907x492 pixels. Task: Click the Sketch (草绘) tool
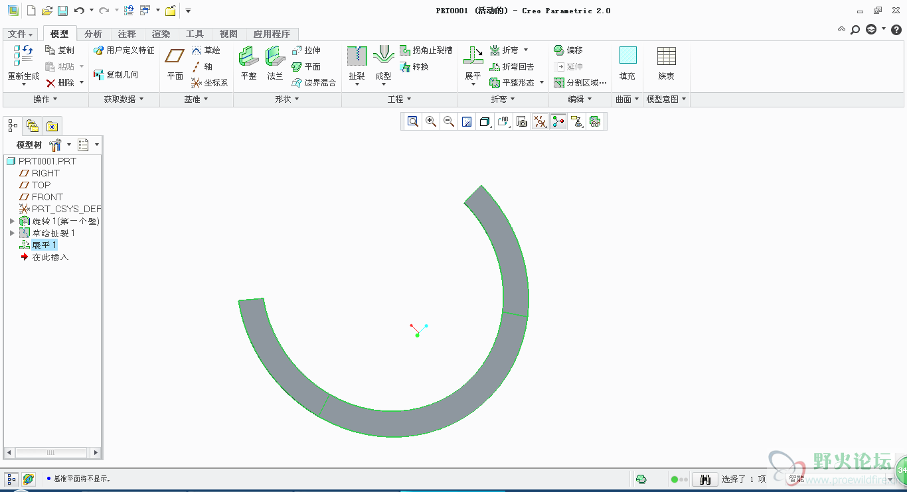point(206,50)
